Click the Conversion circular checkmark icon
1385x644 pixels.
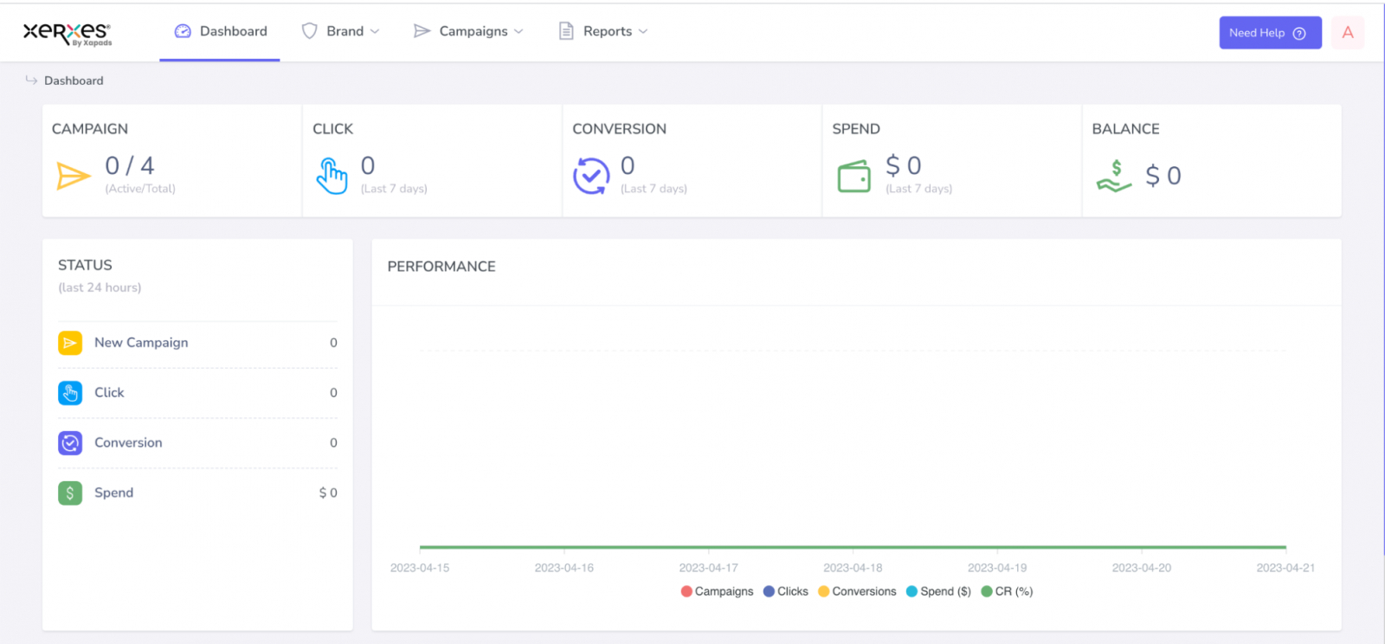pos(591,176)
